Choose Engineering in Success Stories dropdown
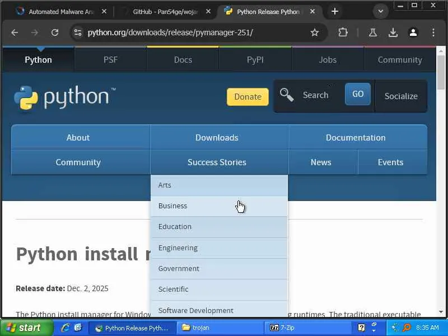Viewport: 448px width, 336px height. pos(219,248)
